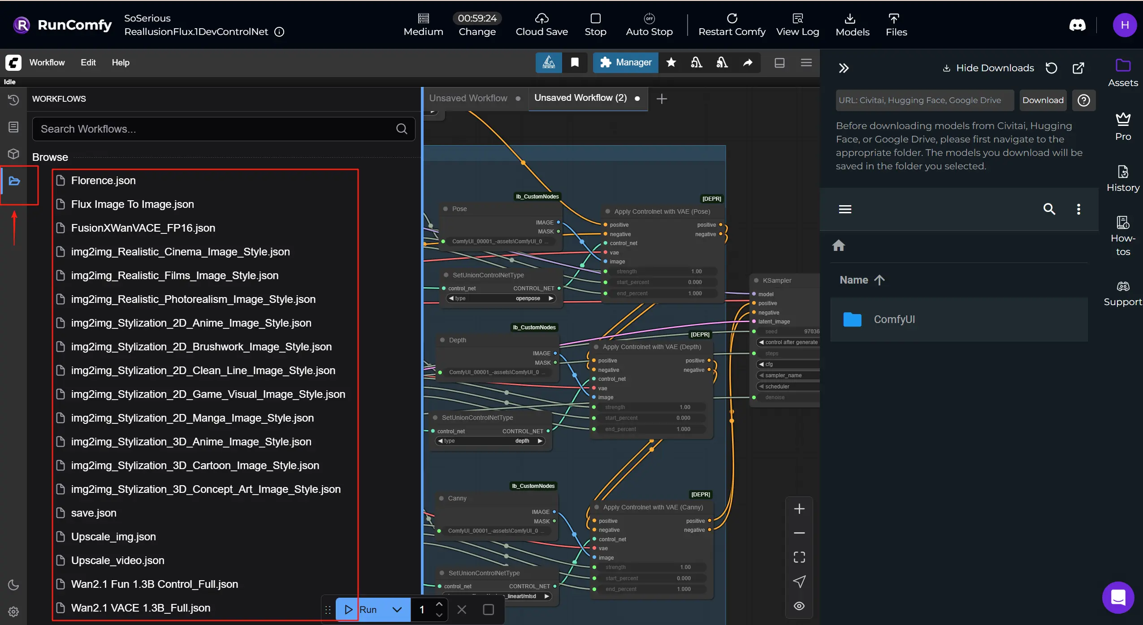Open Run button dropdown arrow

[x=397, y=610]
